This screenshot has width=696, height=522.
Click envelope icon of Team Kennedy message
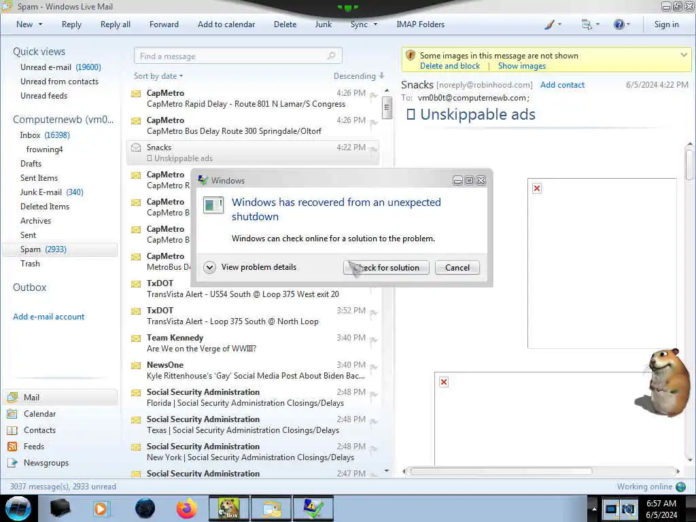136,338
